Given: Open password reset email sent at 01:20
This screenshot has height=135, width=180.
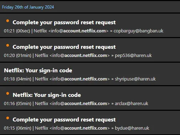Looking at the screenshot, I should (90, 50).
